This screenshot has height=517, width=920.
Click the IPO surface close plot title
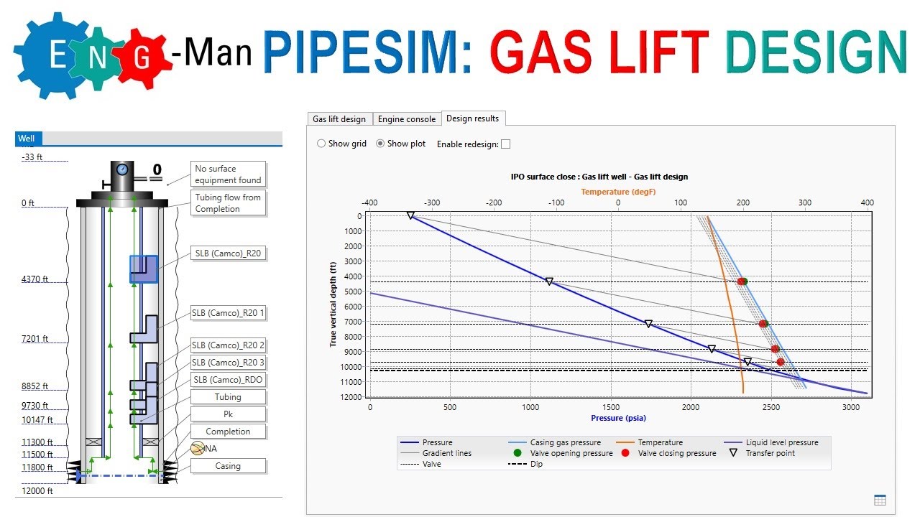tap(599, 177)
